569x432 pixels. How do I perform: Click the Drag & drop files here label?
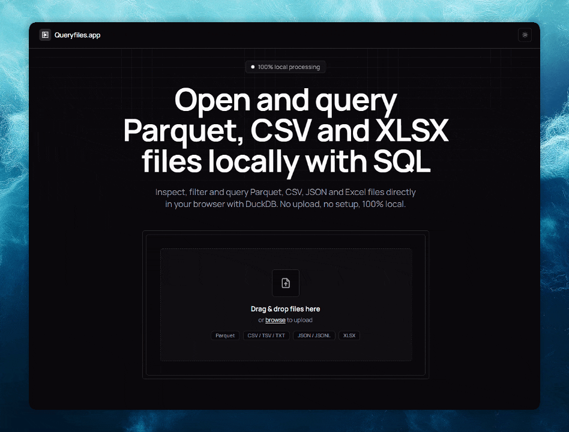point(286,308)
